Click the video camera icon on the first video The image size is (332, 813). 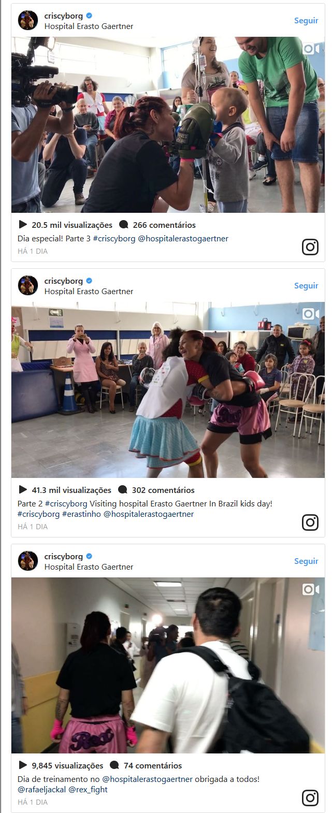(x=311, y=49)
